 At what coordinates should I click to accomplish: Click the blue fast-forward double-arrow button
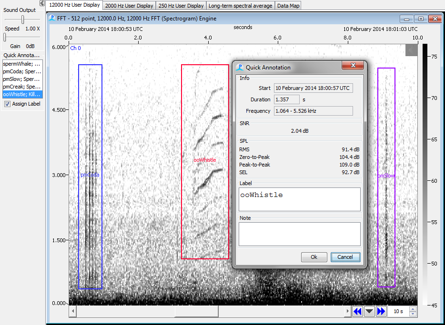coord(381,311)
